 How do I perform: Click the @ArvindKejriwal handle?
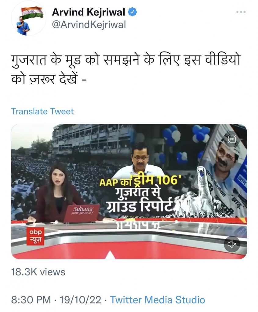89,25
